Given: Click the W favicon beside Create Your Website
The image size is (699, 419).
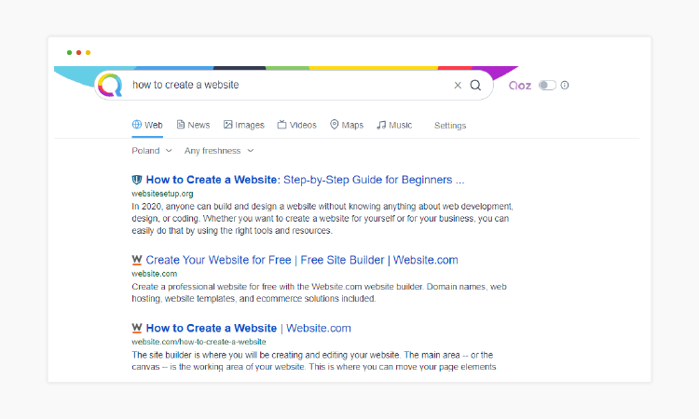Looking at the screenshot, I should pos(137,260).
